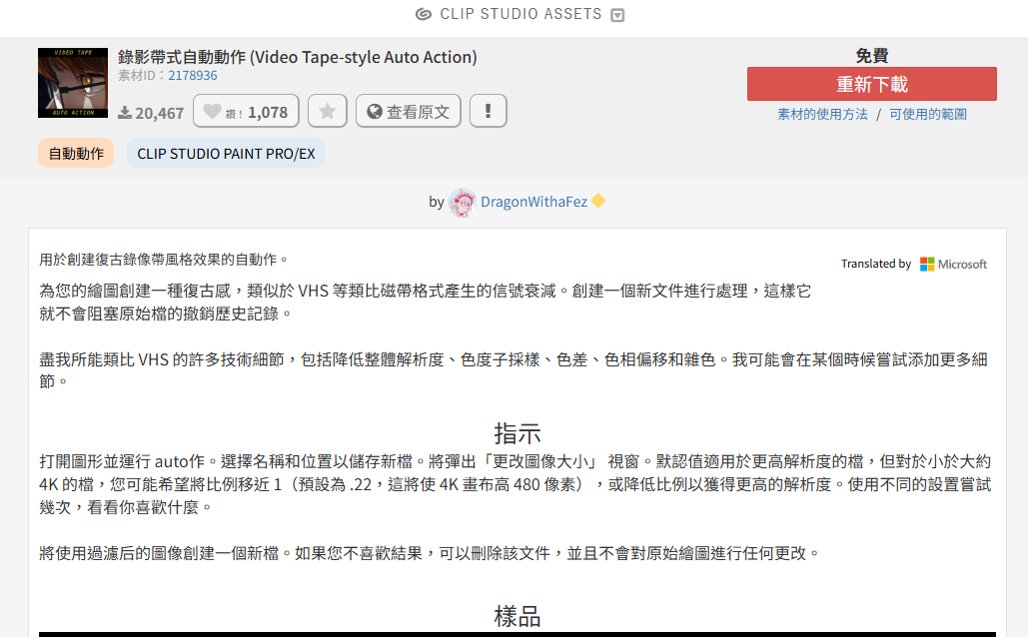This screenshot has width=1028, height=637.
Task: Open the 可使用的範圍 link
Action: click(928, 114)
